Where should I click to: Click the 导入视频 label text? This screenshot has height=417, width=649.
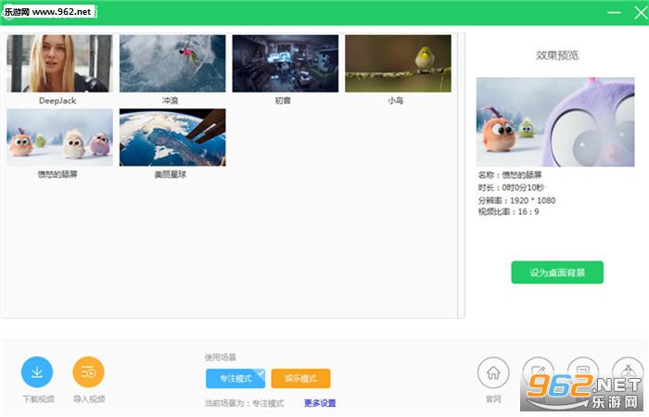89,398
